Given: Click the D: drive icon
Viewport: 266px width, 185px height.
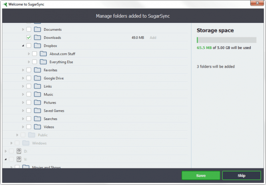Looking at the screenshot, I should (19, 151).
